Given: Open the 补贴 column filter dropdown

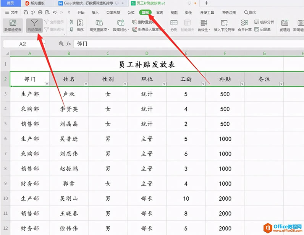Looking at the screenshot, I should pyautogui.click(x=242, y=84).
